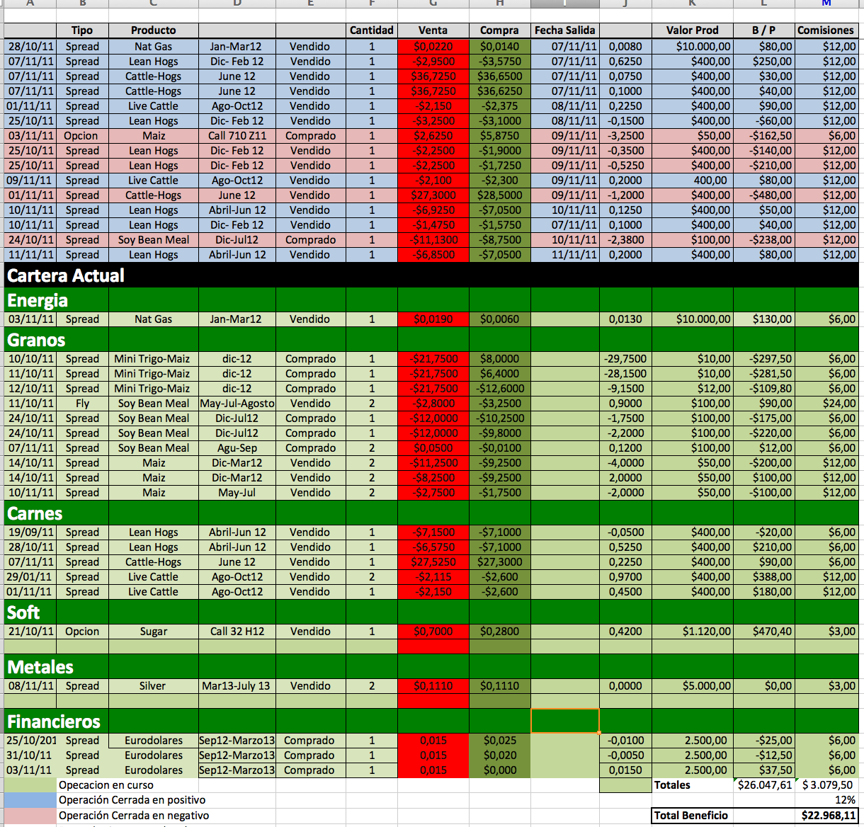This screenshot has width=864, height=827.
Task: Select the 'Valor Prod' header cell
Action: 692,30
